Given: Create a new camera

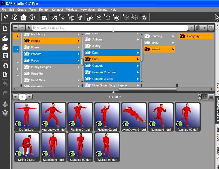Looking at the screenshot, I should coord(44,17).
